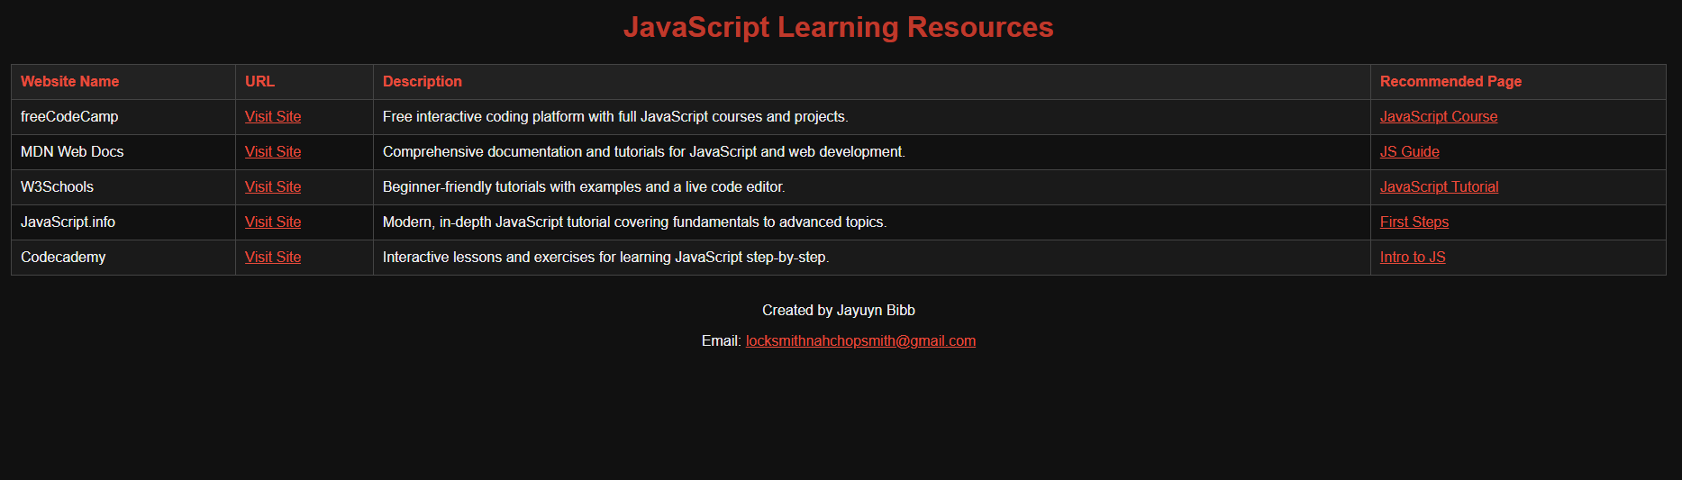Image resolution: width=1682 pixels, height=480 pixels.
Task: Open the W3Schools Visit Site link
Action: [273, 186]
